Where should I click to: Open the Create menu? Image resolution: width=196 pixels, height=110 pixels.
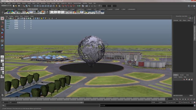(14, 3)
